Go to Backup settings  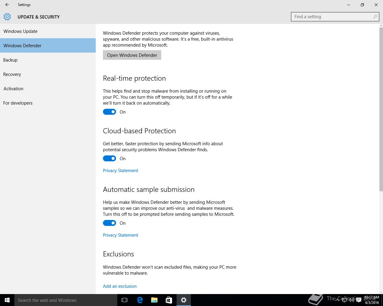tap(48, 60)
